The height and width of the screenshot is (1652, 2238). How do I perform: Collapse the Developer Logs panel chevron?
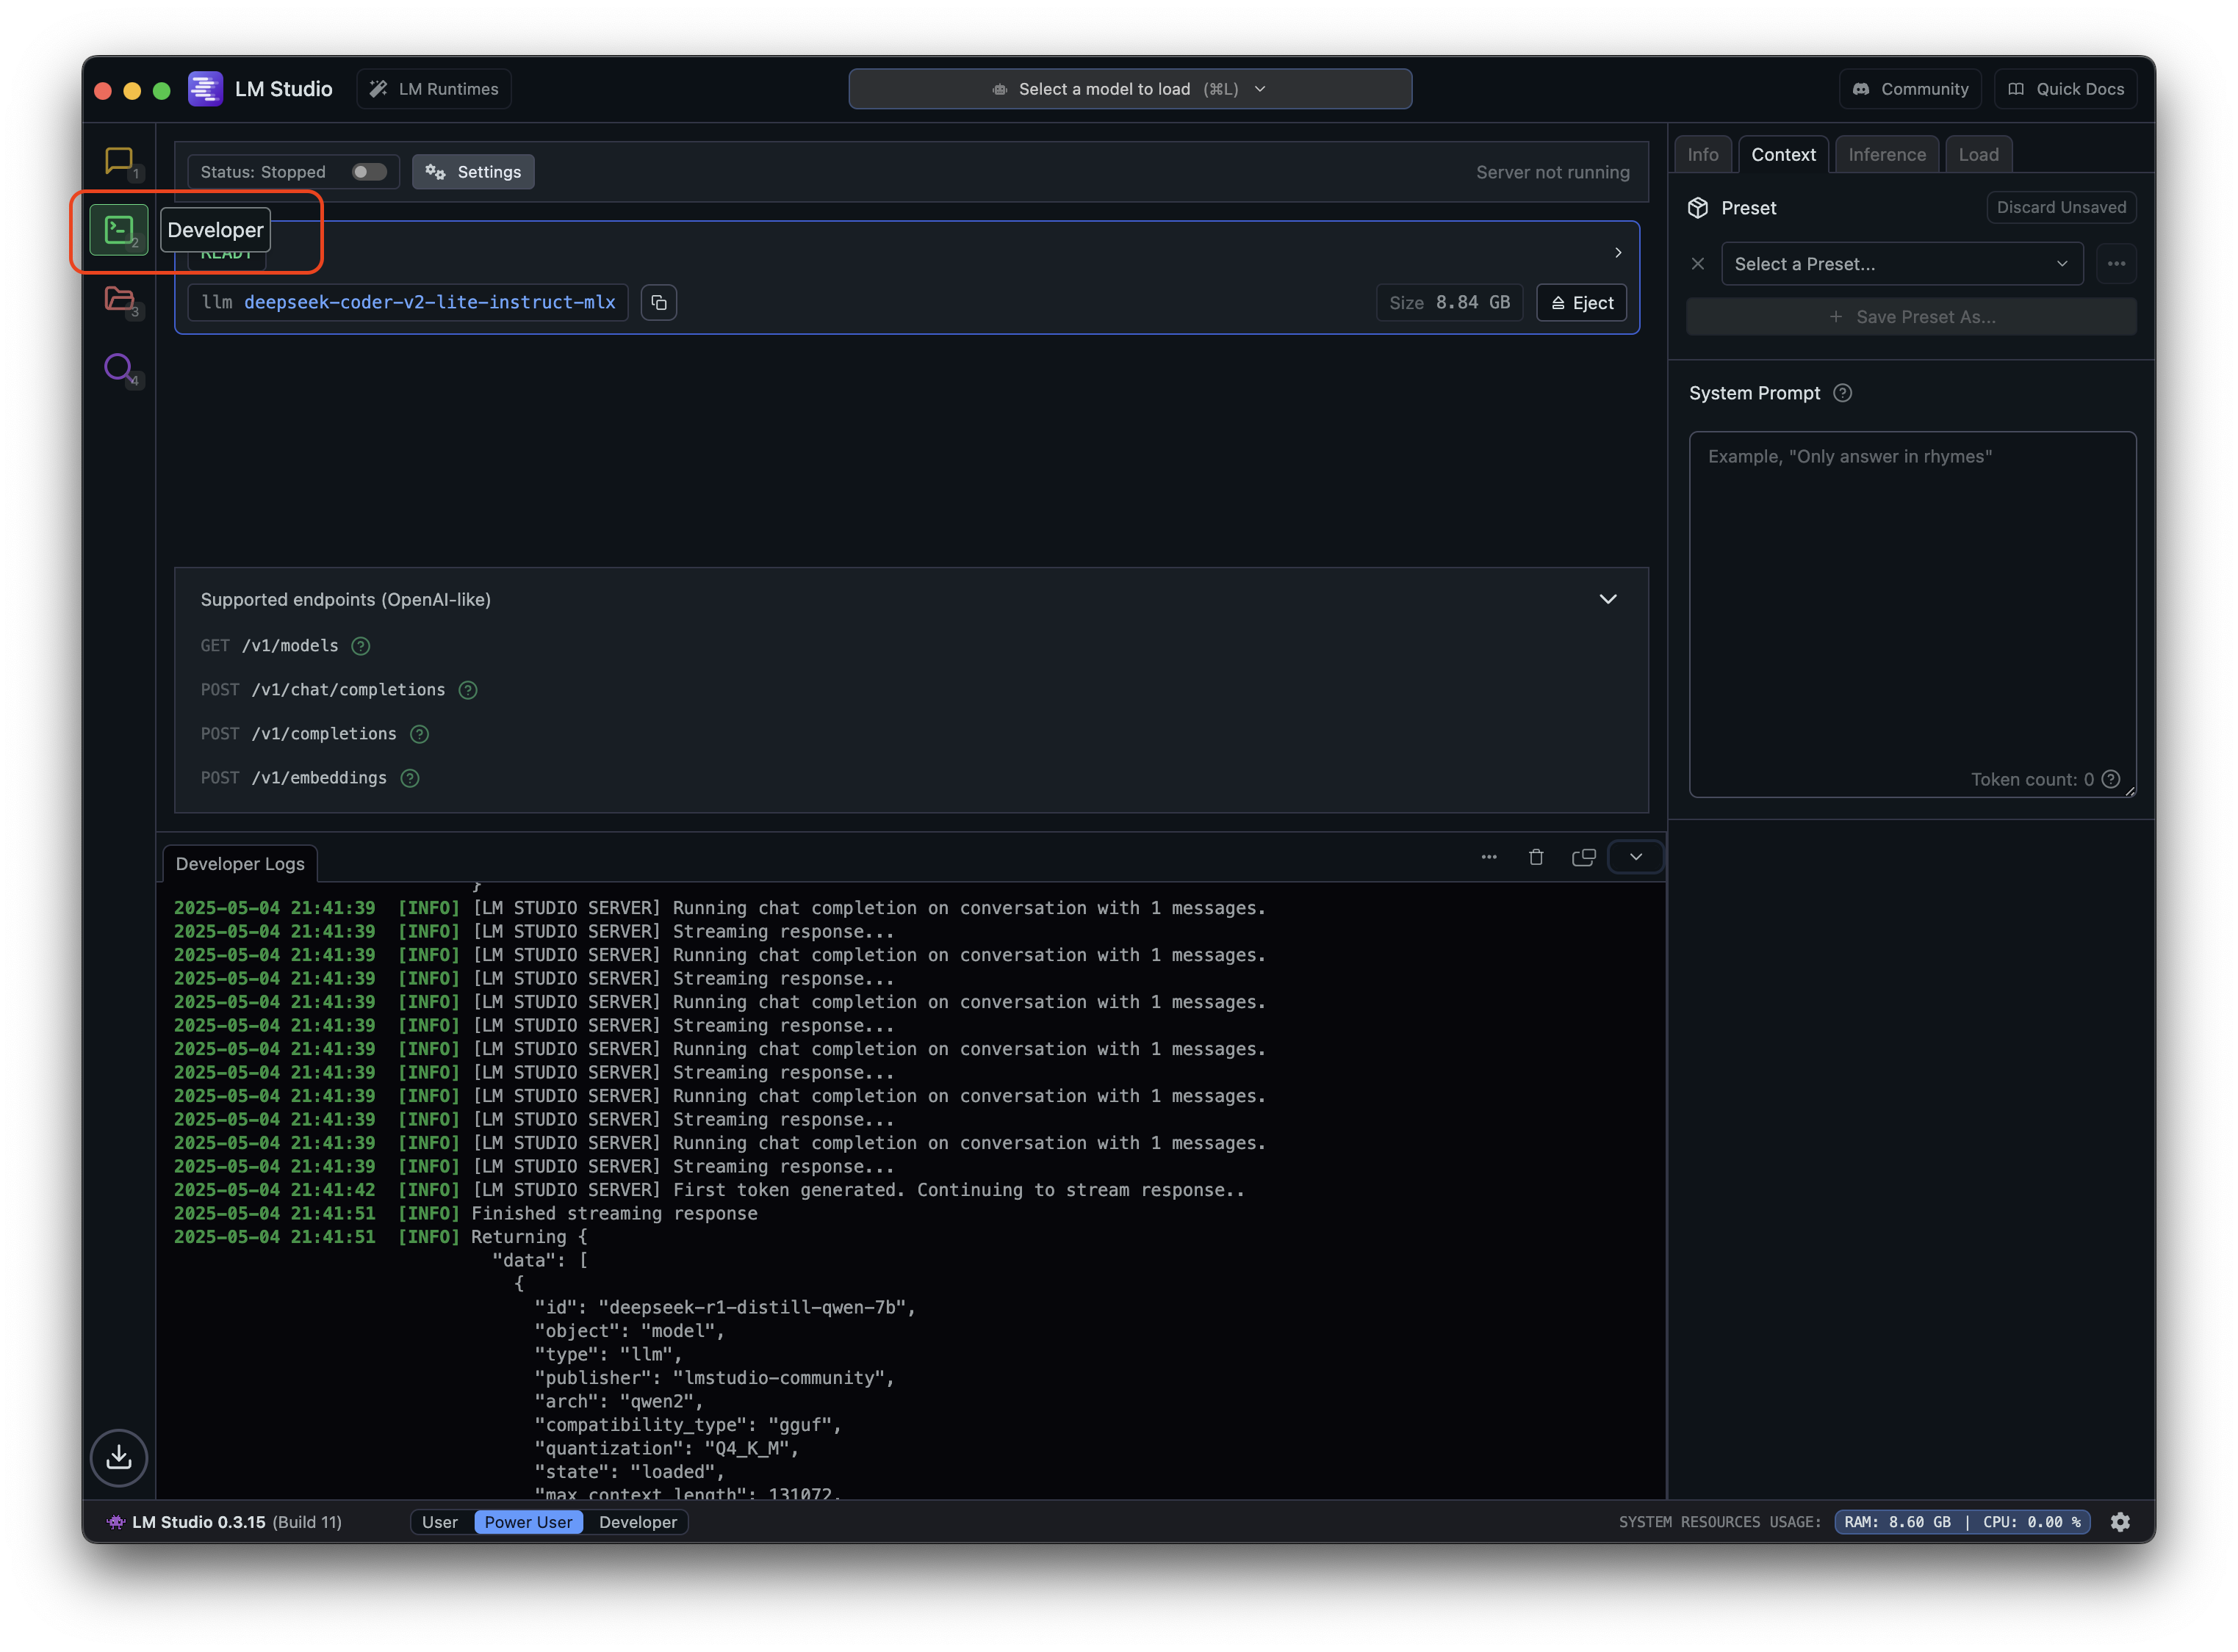point(1635,857)
